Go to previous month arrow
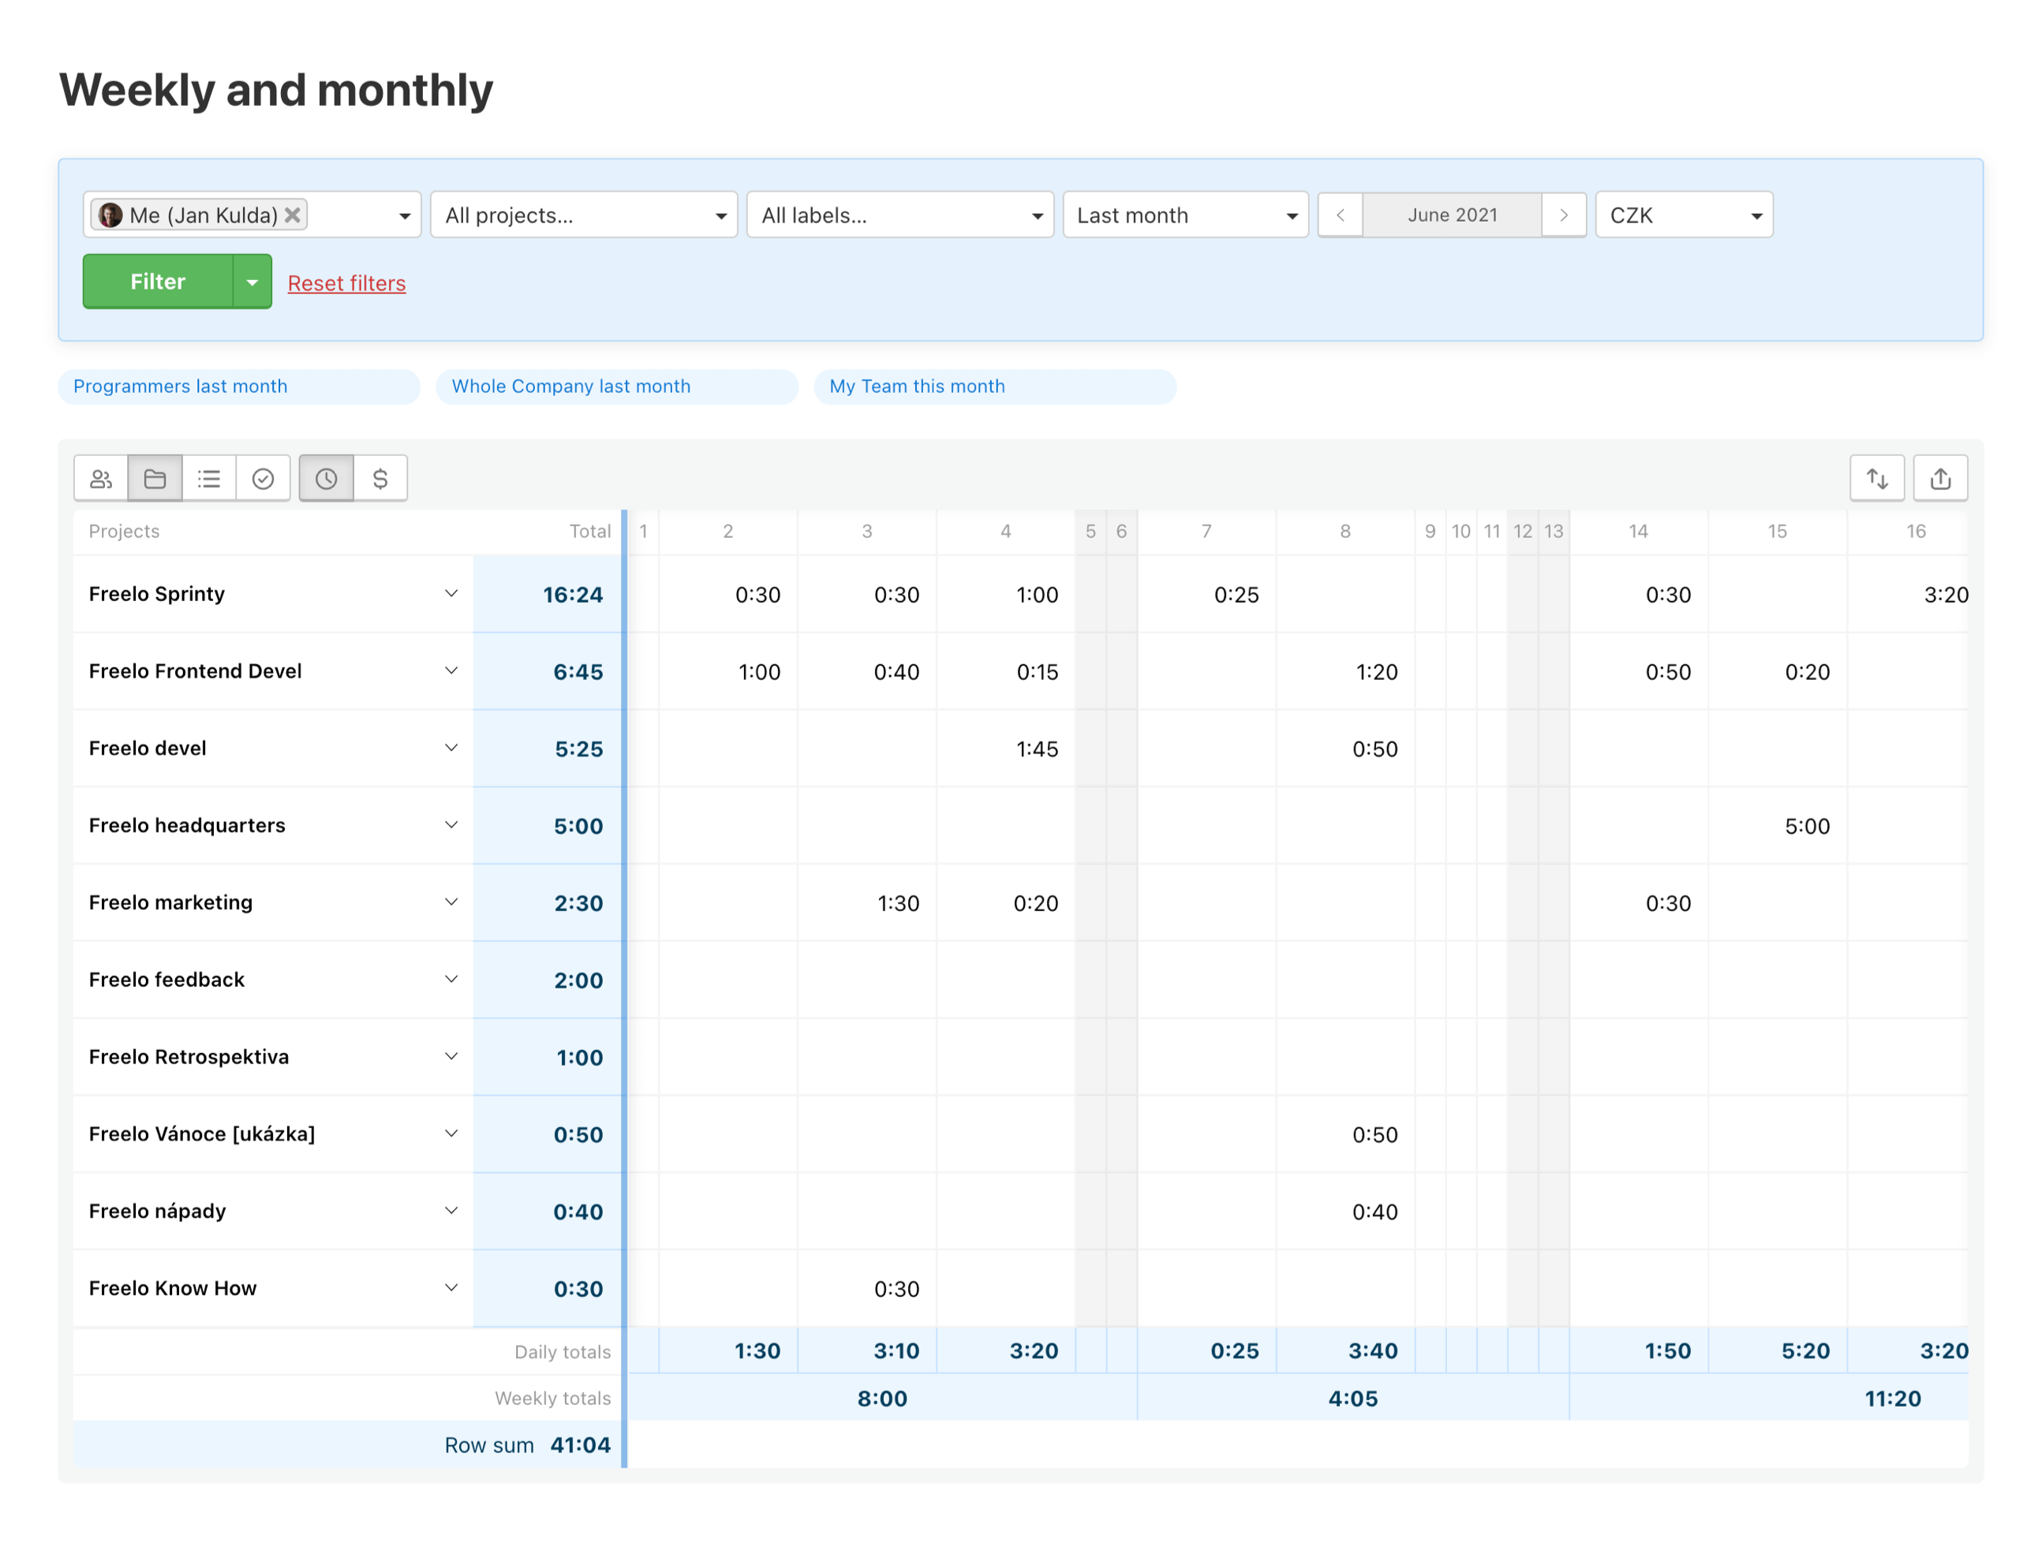 (1341, 215)
